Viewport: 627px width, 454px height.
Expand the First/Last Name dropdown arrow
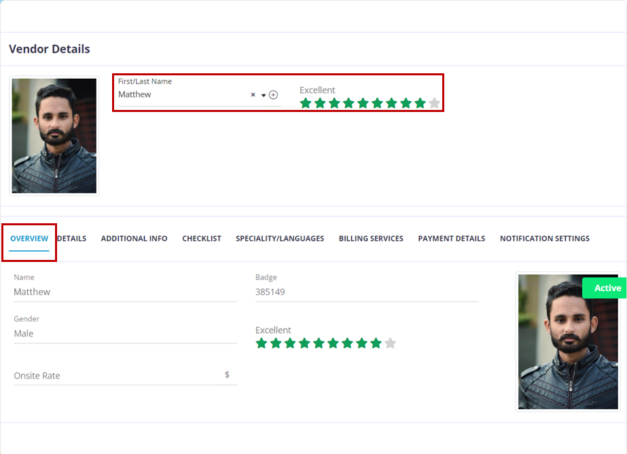pos(264,96)
